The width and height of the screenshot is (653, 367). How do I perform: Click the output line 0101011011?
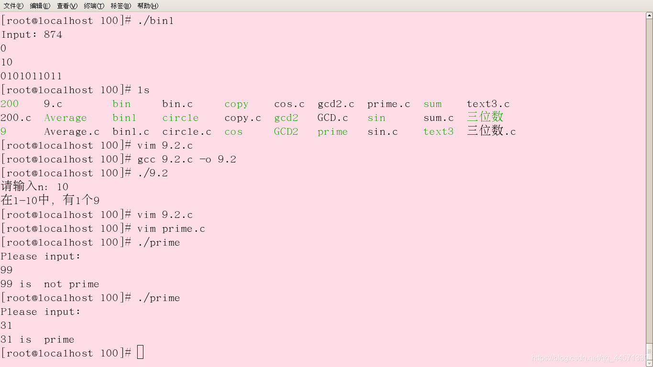click(31, 76)
